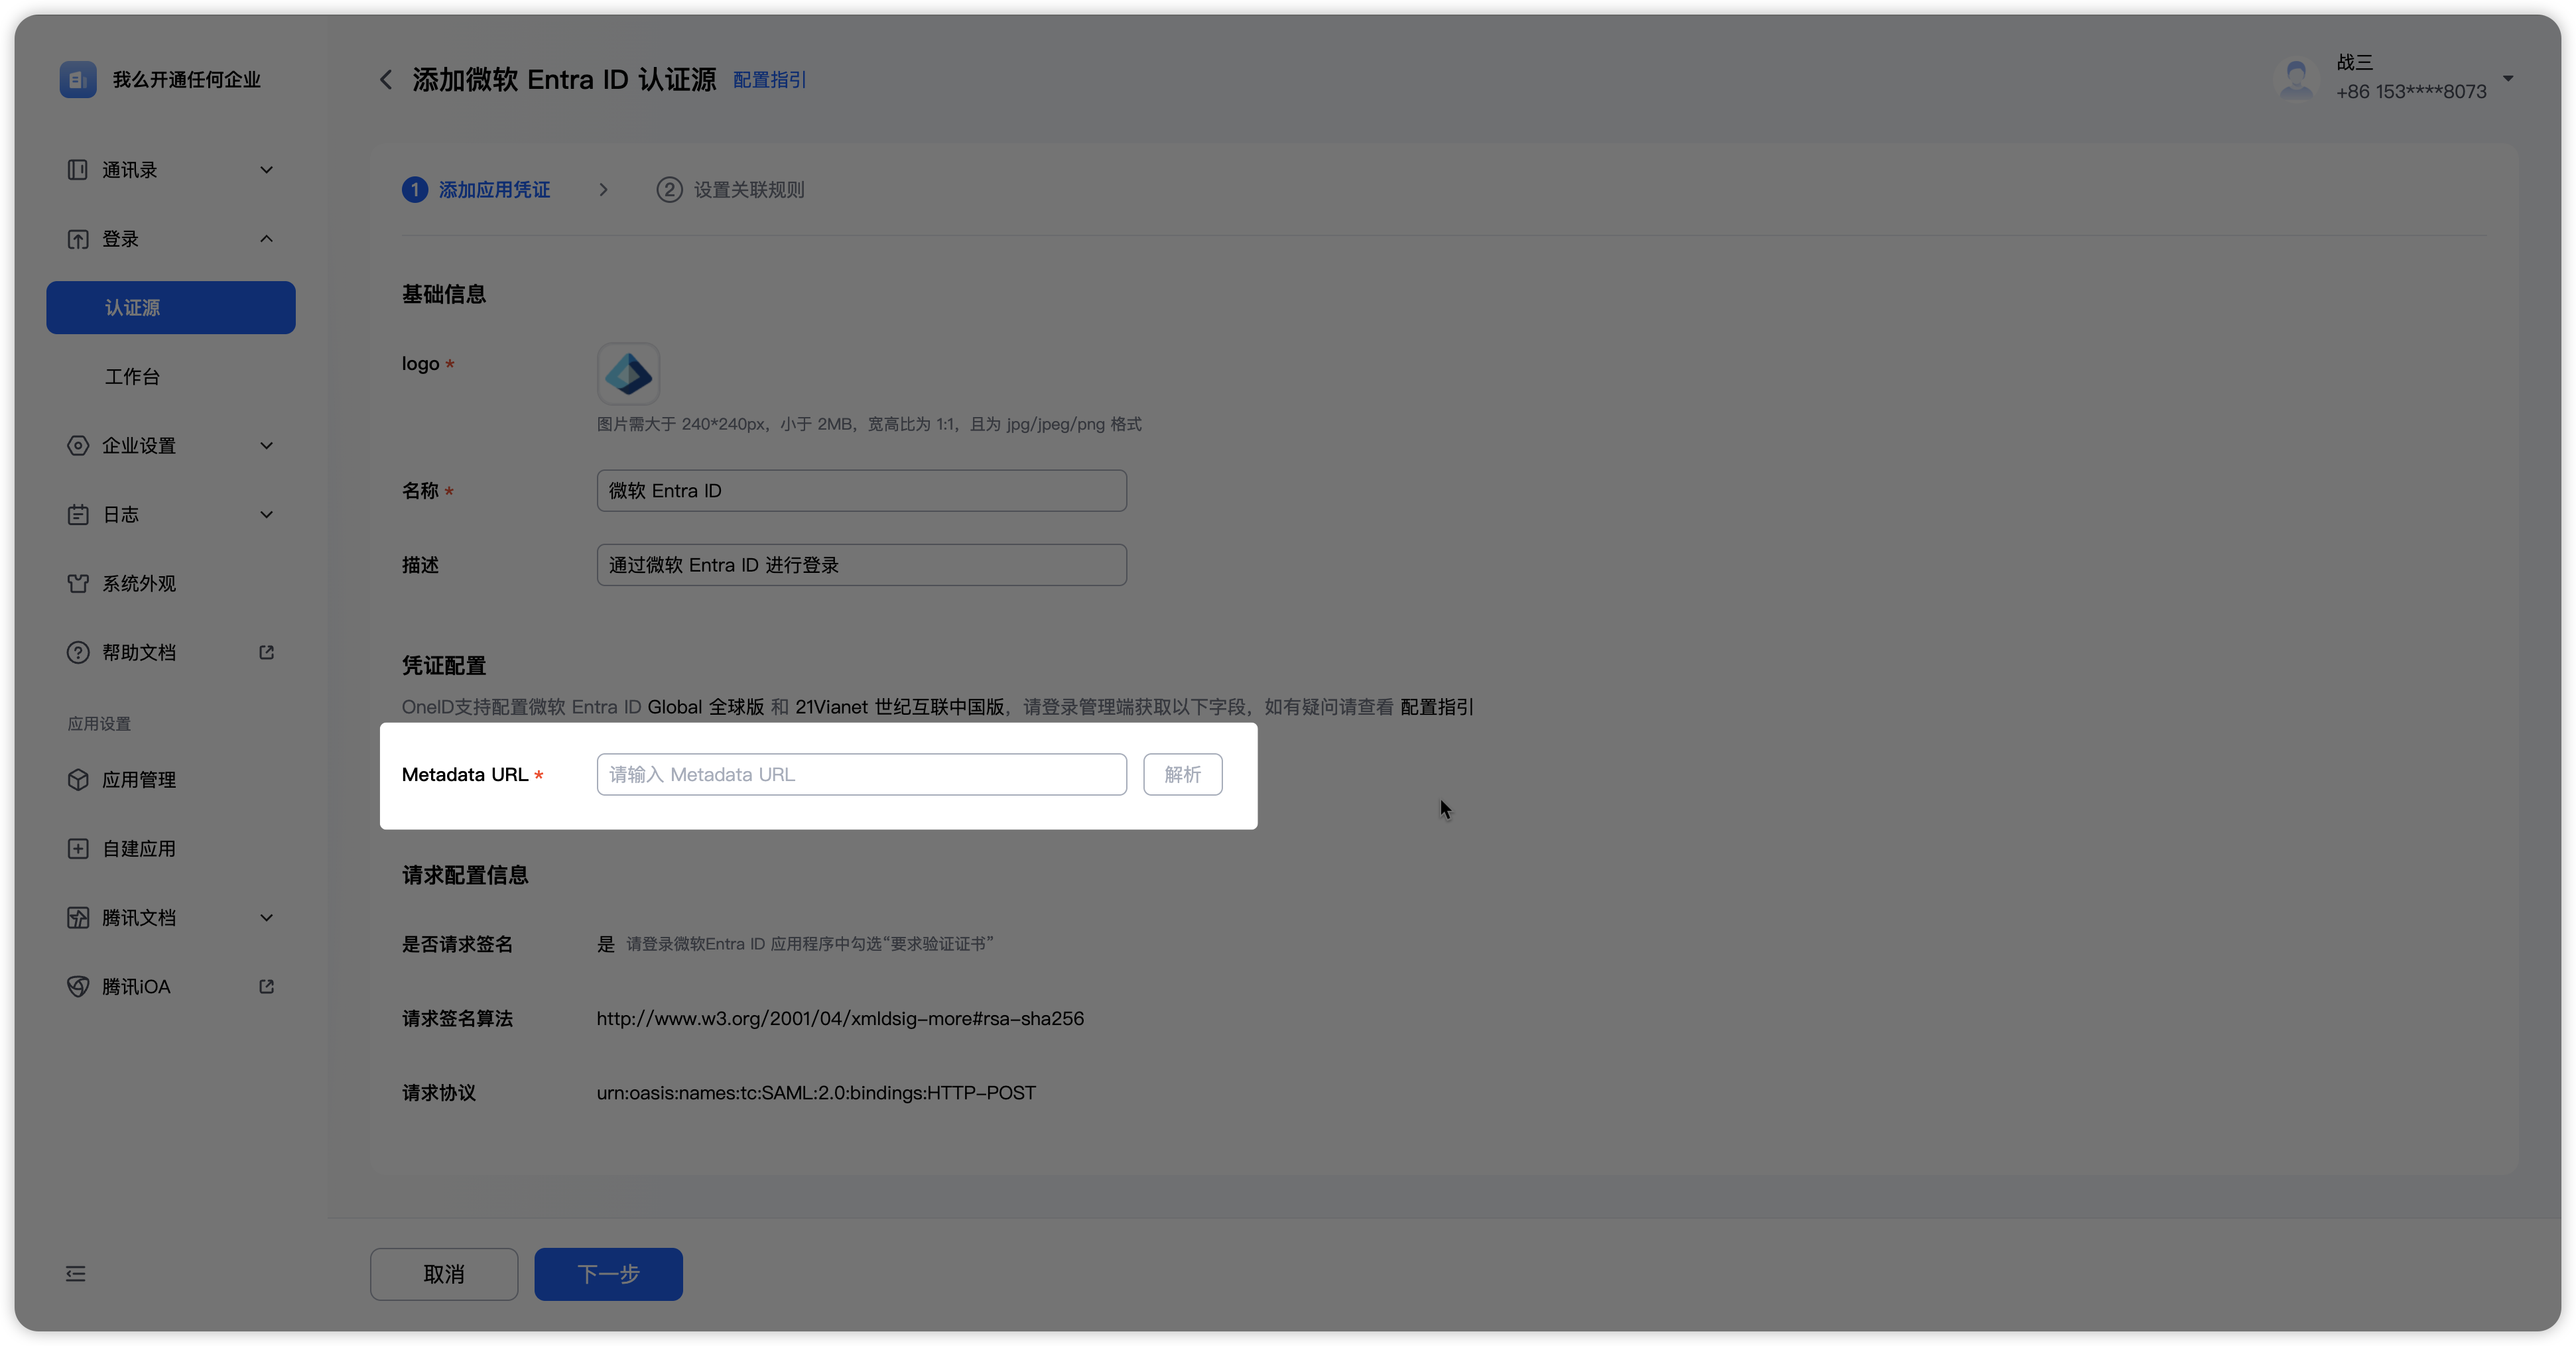The width and height of the screenshot is (2576, 1346).
Task: Click the 系统外观 shirt icon
Action: click(x=78, y=583)
